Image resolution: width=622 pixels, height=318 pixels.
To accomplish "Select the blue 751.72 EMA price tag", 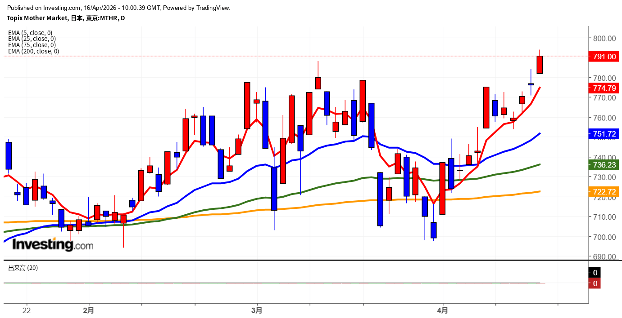I will tap(604, 134).
